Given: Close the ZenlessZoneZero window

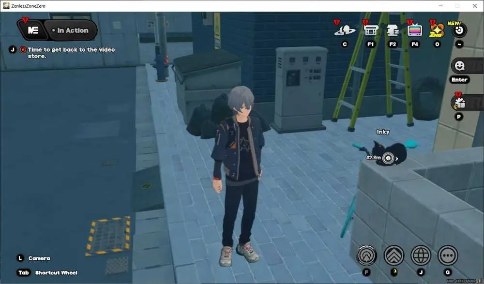Looking at the screenshot, I should (475, 6).
